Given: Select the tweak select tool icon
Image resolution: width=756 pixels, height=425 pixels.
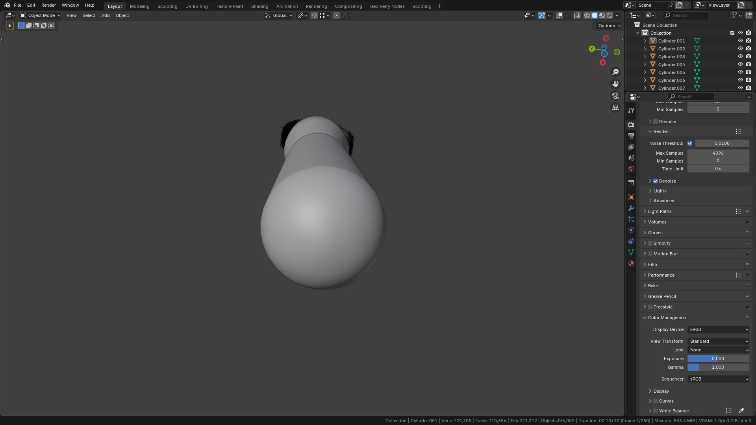Looking at the screenshot, I should point(10,26).
